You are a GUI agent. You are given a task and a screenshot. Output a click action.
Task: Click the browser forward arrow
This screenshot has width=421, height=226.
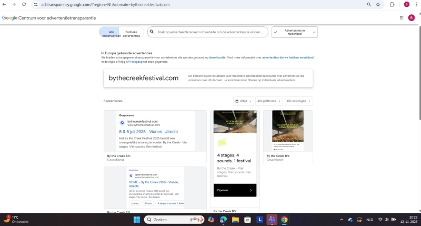(14, 4)
